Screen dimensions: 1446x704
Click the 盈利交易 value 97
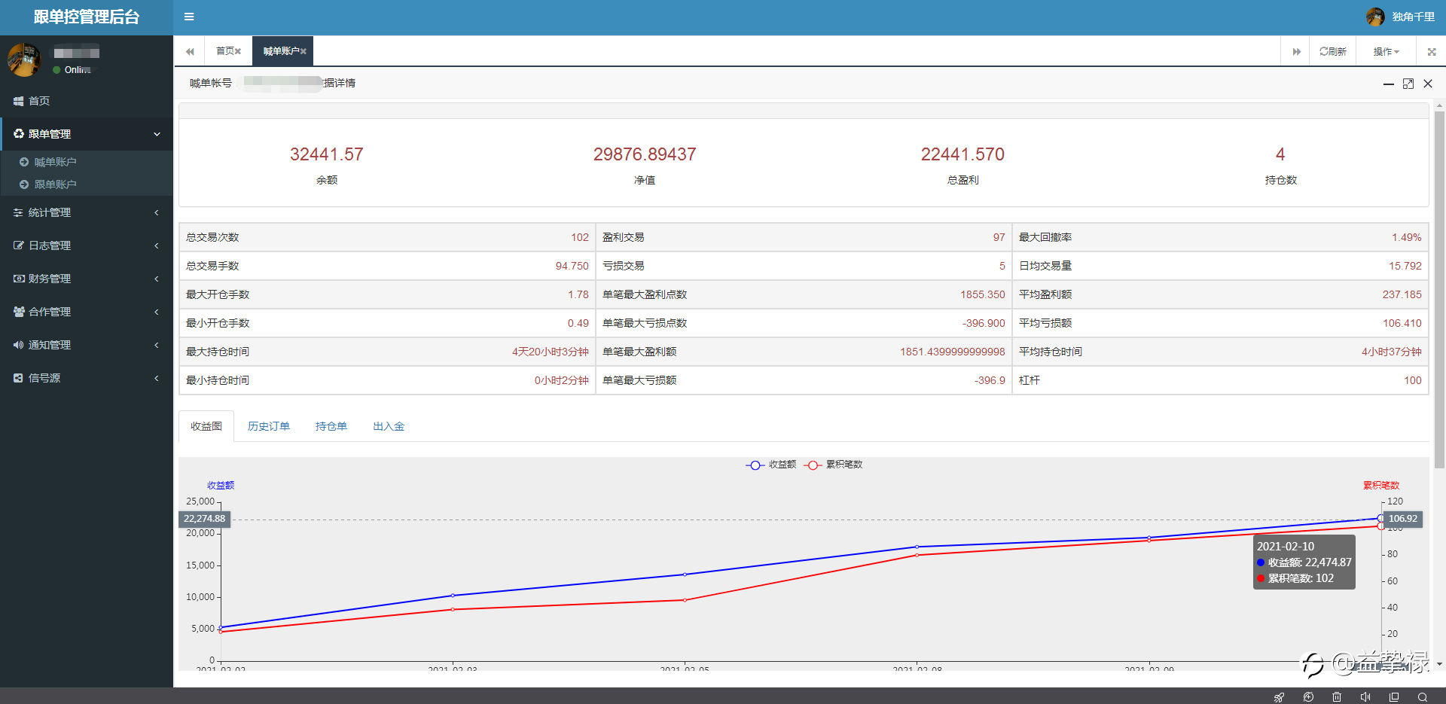(x=999, y=237)
